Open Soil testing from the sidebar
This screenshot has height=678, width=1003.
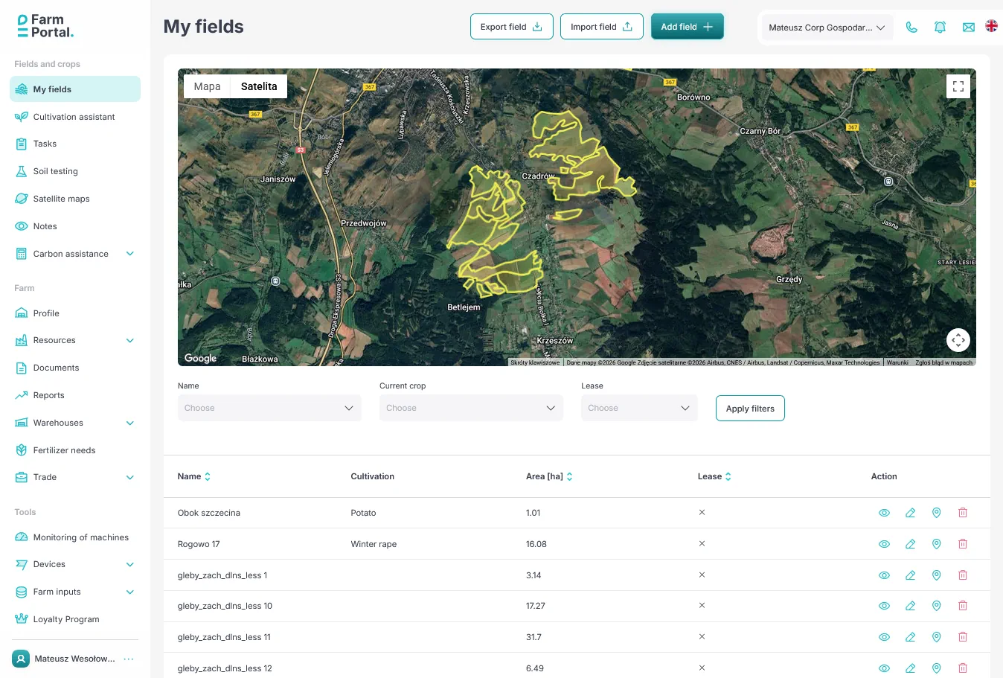click(x=54, y=171)
